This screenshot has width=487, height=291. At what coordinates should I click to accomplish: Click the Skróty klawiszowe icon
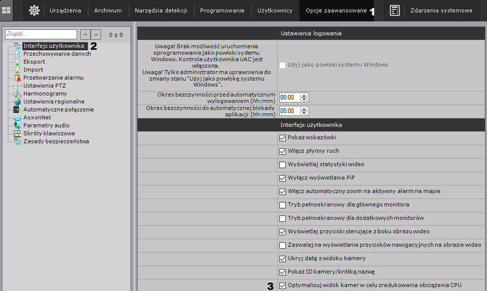(x=17, y=133)
